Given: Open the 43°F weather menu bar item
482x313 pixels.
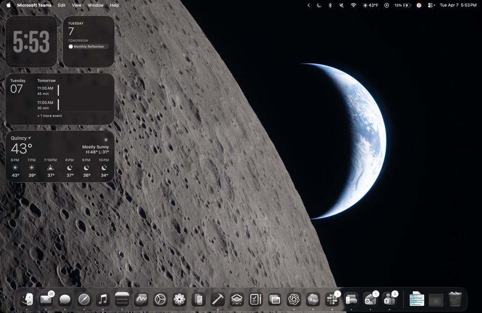Looking at the screenshot, I should [x=370, y=5].
